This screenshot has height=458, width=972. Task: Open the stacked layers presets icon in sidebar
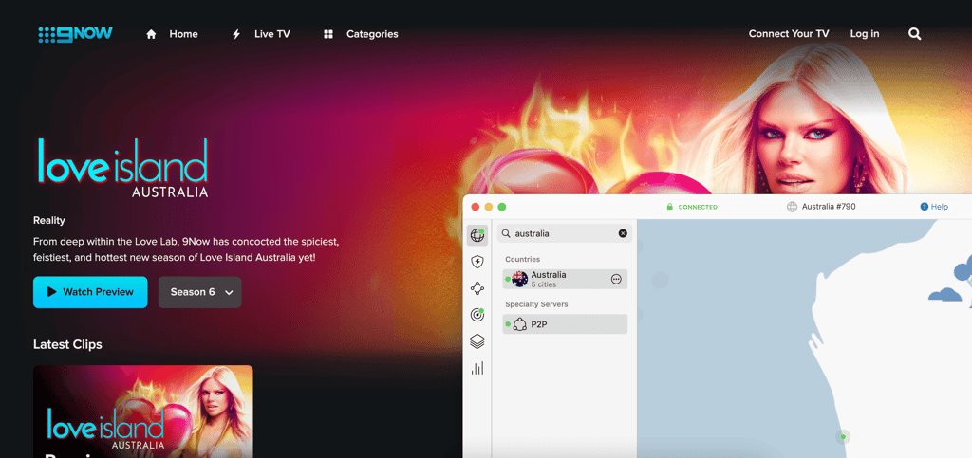click(477, 341)
